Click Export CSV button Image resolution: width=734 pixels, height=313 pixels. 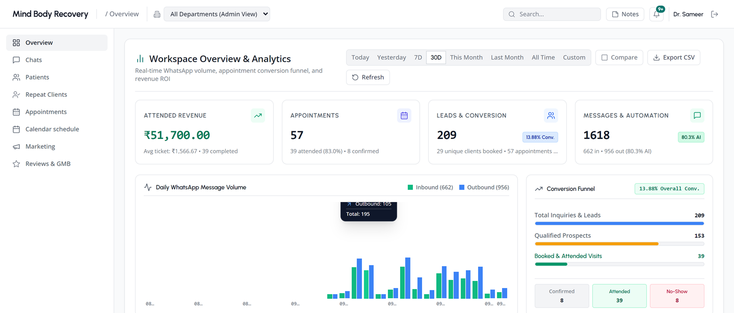(674, 58)
